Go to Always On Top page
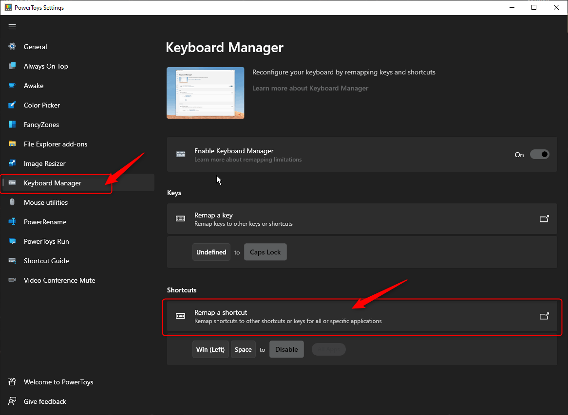Screen dimensions: 568x415 pos(77,66)
